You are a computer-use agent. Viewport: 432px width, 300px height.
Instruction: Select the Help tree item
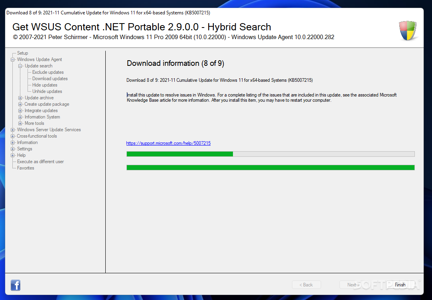[x=21, y=155]
